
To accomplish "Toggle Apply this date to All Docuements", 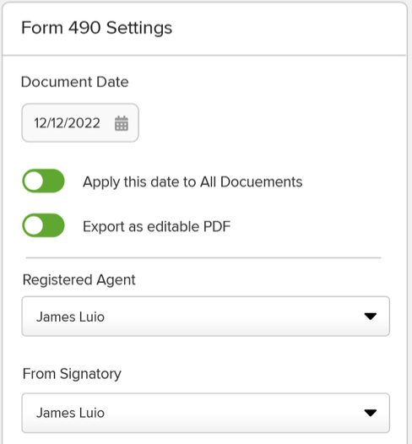I will click(x=43, y=181).
